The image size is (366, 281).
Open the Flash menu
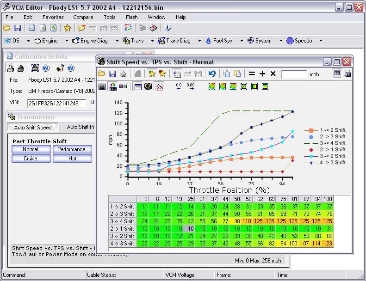131,17
